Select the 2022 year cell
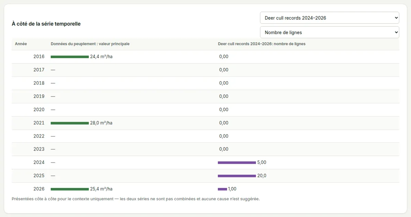The image size is (411, 217). [39, 136]
